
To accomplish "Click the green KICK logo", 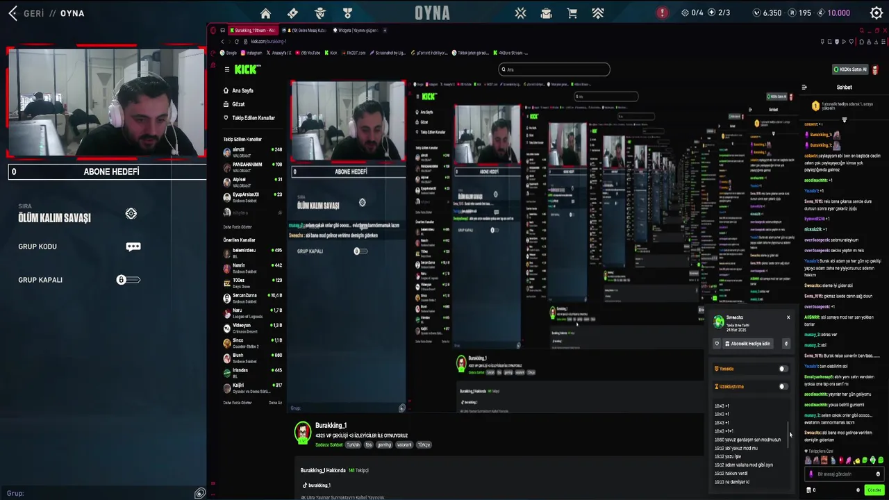I will tap(247, 69).
